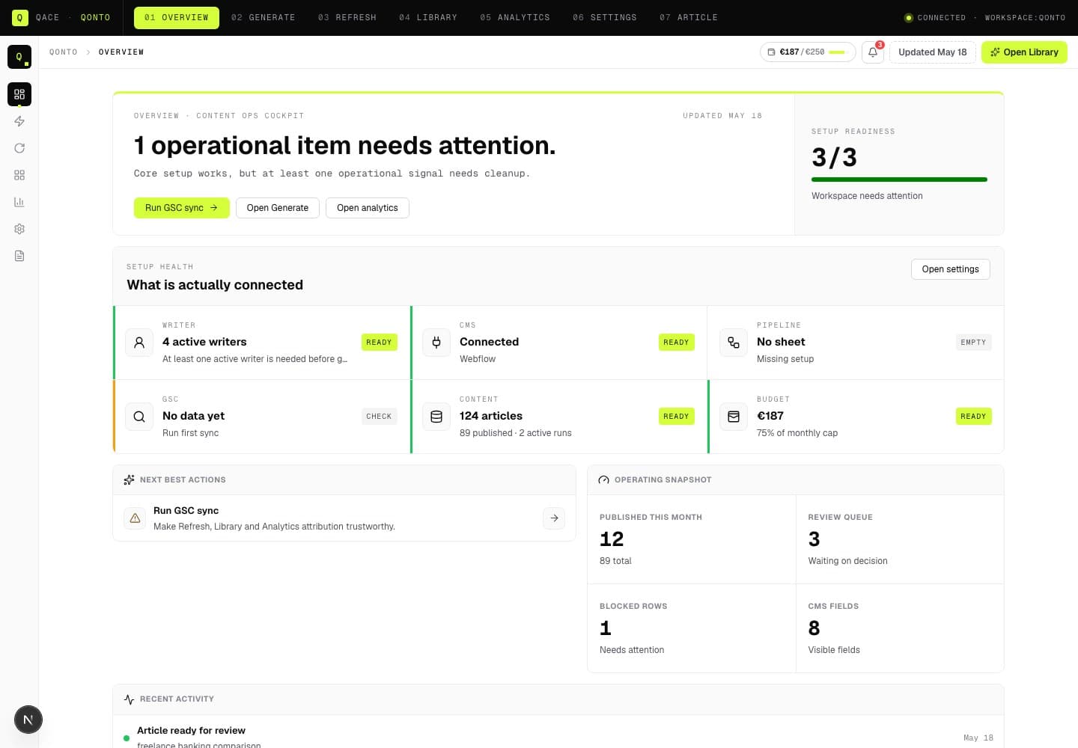Open notifications bell with 3 badge
The height and width of the screenshot is (748, 1078).
873,52
